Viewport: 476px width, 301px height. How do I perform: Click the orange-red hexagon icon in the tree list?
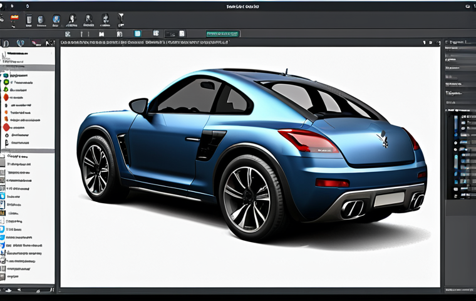[x=6, y=97]
